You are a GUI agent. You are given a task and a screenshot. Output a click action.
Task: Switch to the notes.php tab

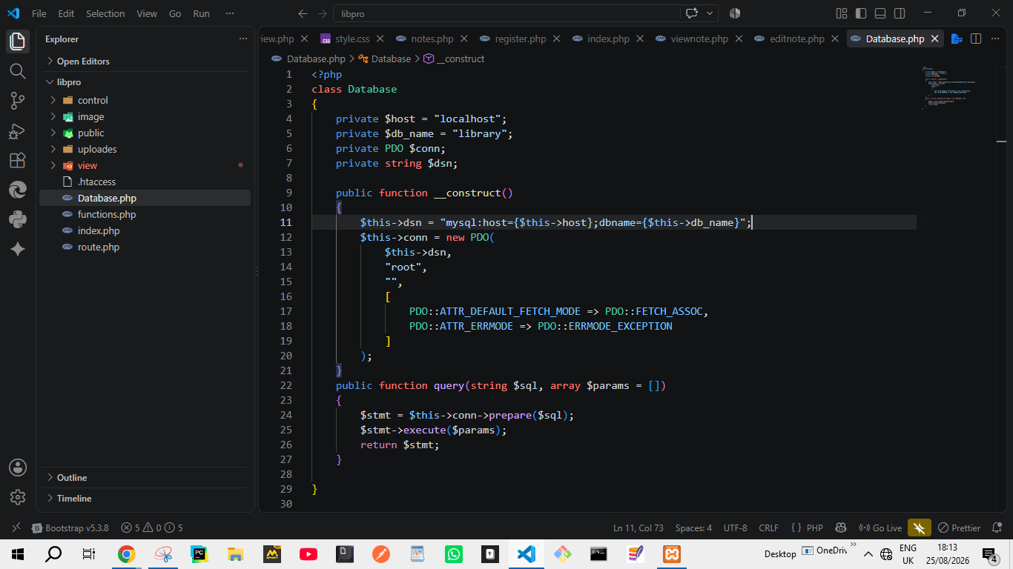(432, 39)
